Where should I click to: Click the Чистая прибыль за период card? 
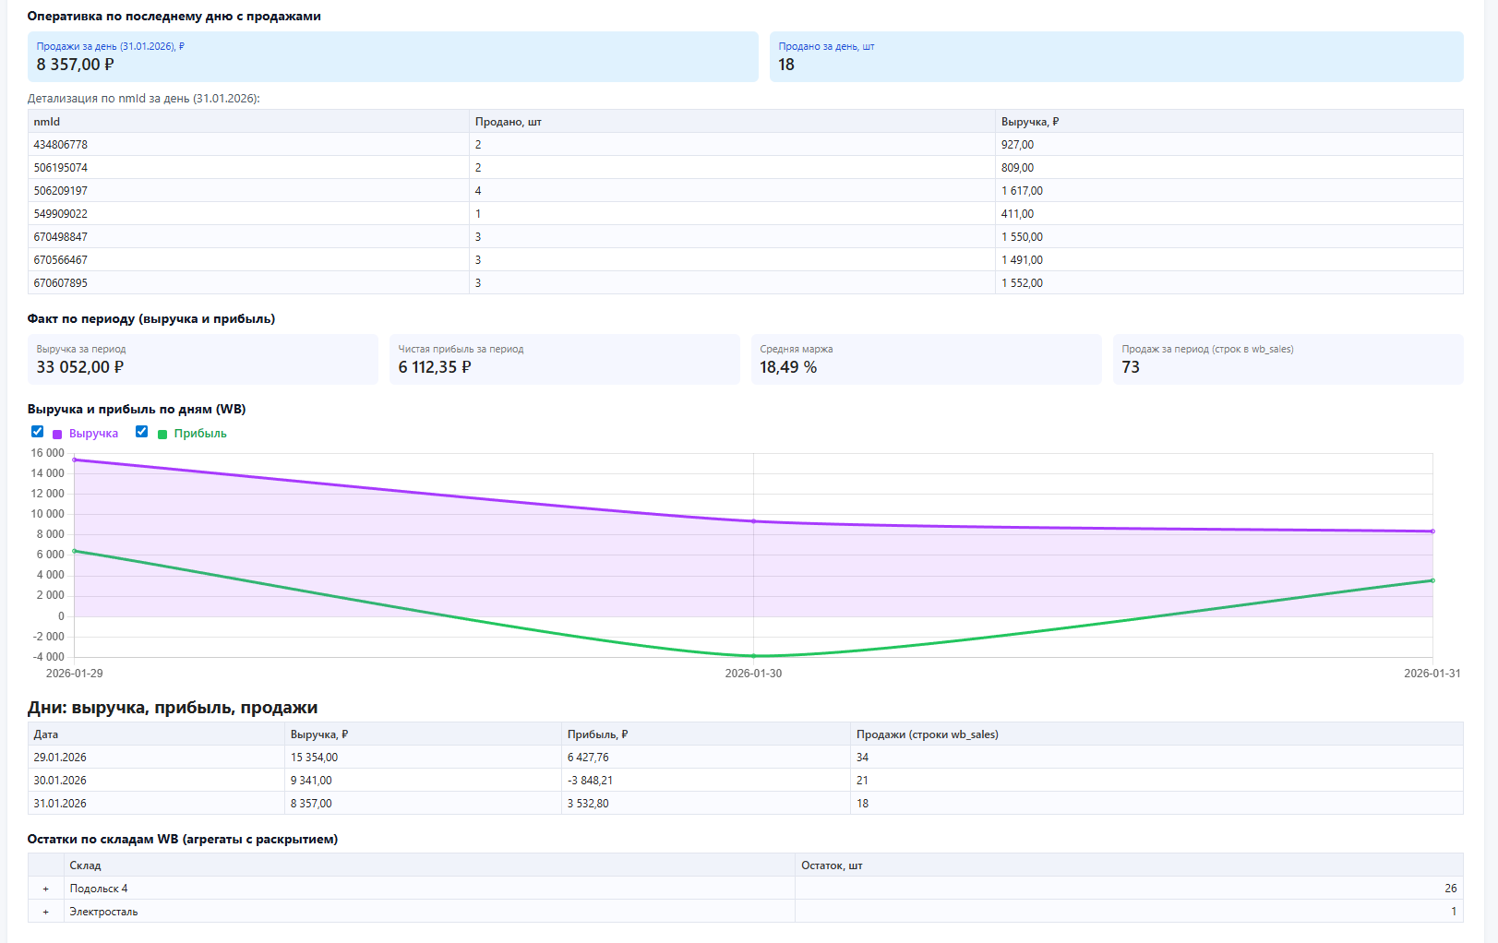[x=565, y=359]
